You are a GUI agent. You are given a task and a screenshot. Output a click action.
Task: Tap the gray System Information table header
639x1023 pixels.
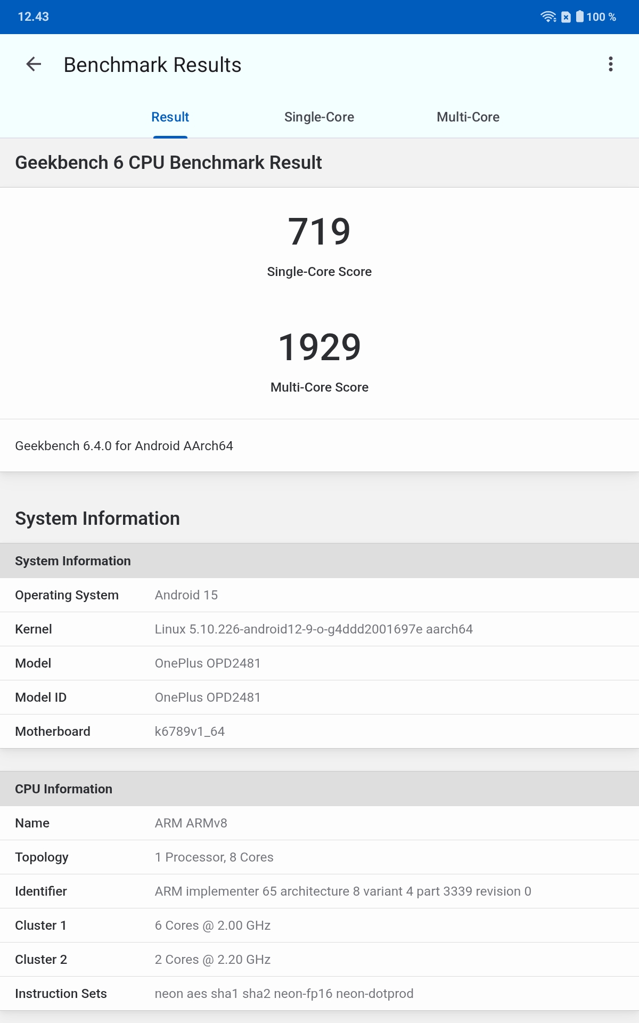(x=319, y=561)
